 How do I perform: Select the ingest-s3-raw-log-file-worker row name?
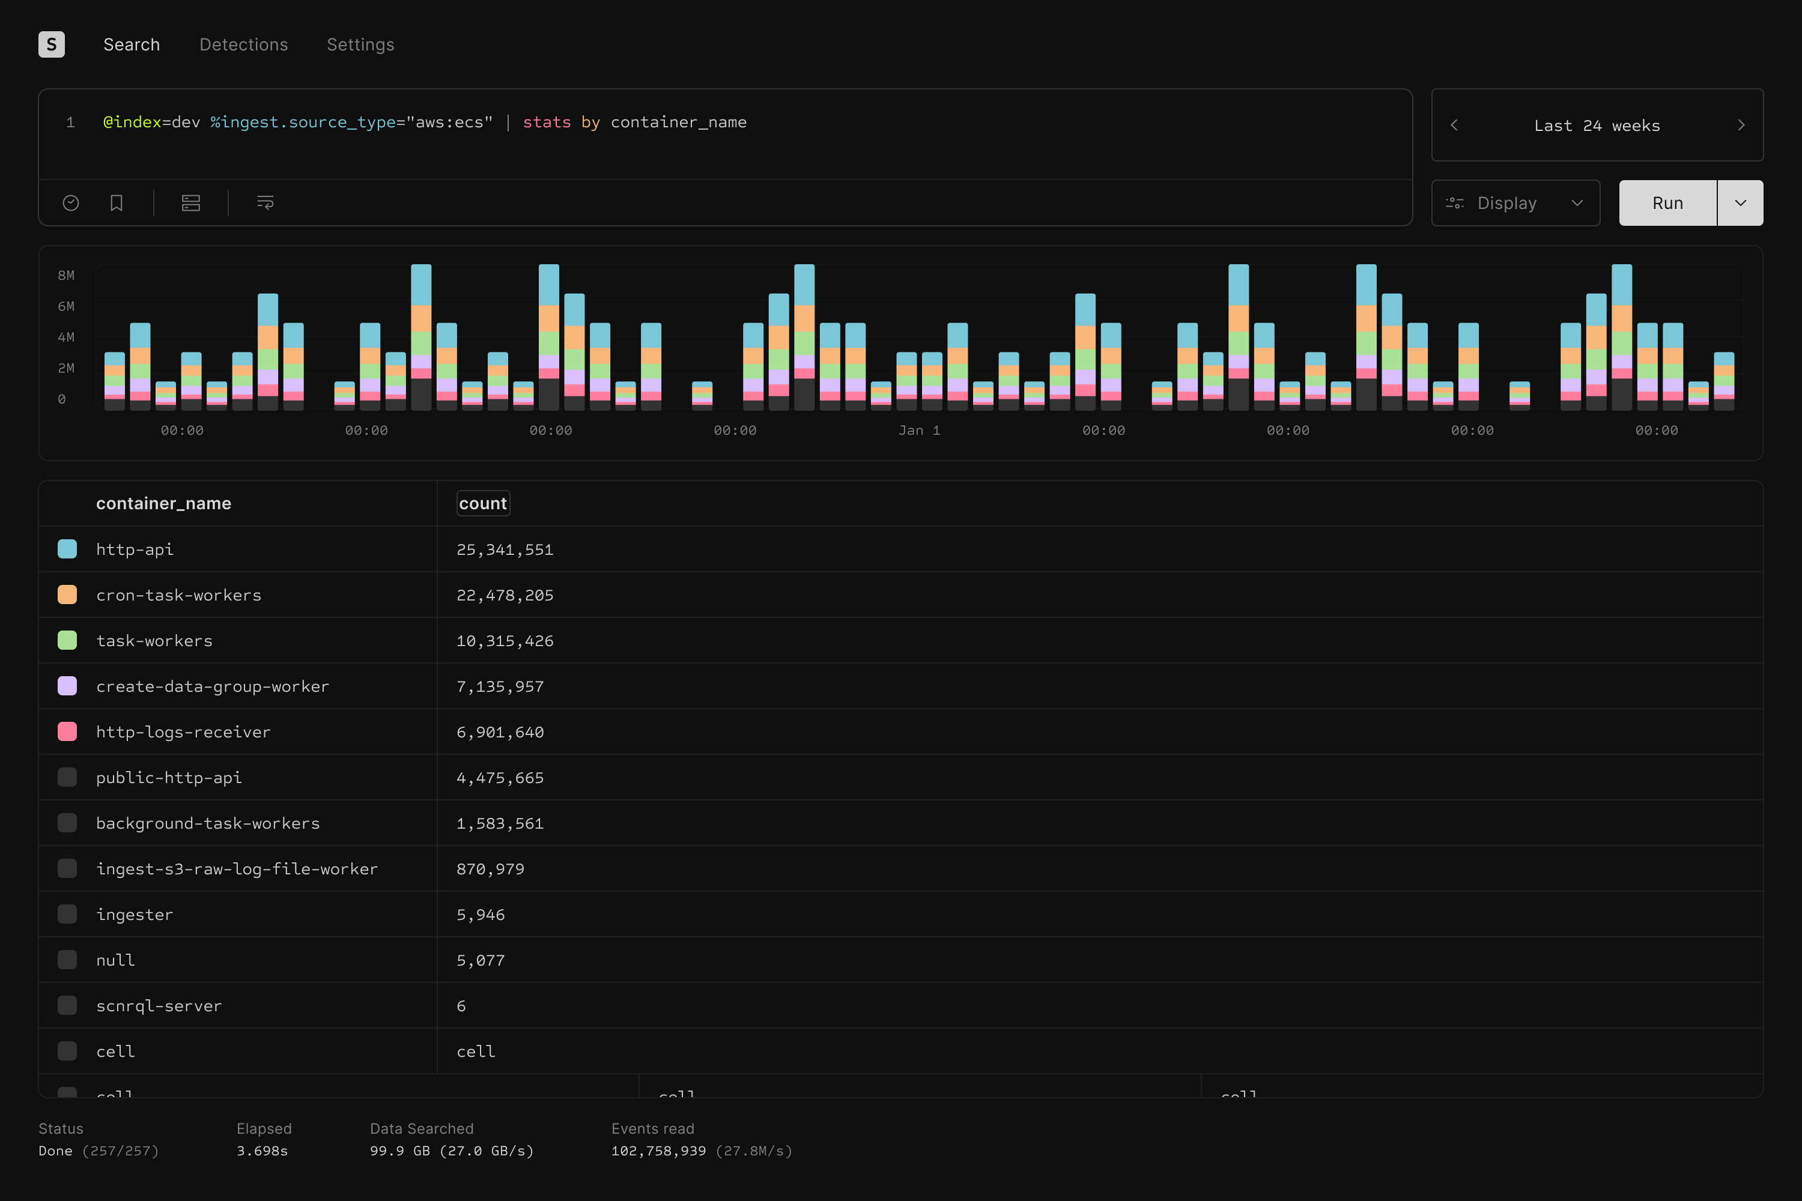pyautogui.click(x=237, y=868)
